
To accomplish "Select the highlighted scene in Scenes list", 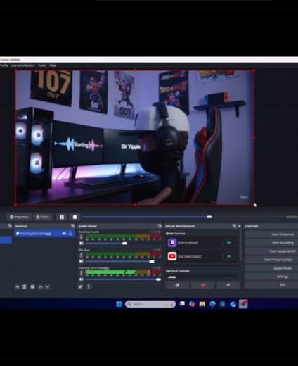I will coord(6,240).
